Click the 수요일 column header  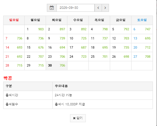[x=78, y=20]
